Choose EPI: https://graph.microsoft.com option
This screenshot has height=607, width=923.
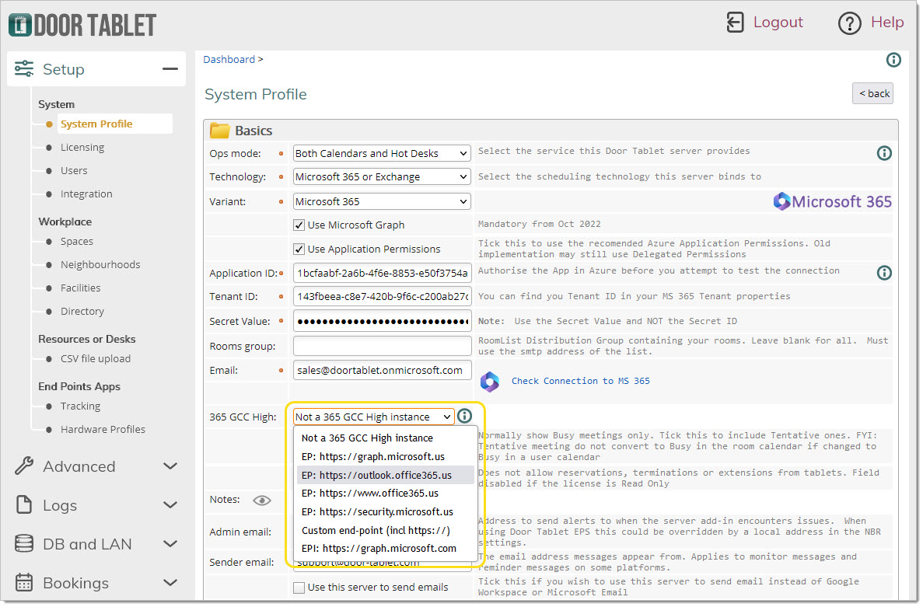click(x=385, y=548)
